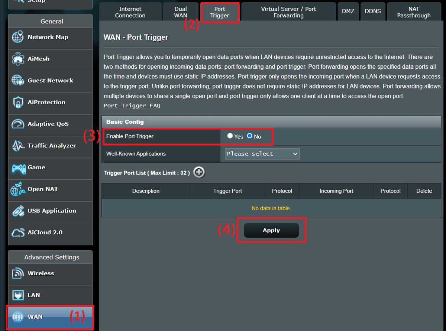Go to LAN settings label

tap(34, 295)
